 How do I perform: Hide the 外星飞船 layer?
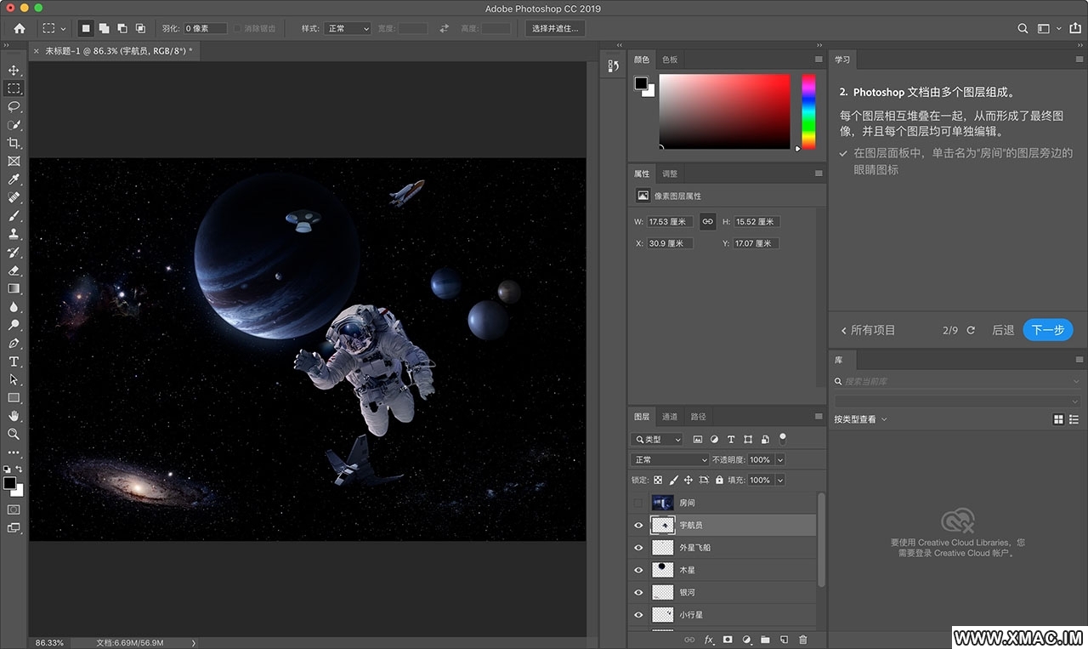pyautogui.click(x=638, y=548)
